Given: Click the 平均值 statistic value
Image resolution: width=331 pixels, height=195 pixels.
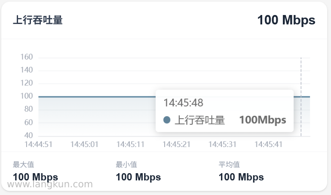Looking at the screenshot, I should point(241,177).
